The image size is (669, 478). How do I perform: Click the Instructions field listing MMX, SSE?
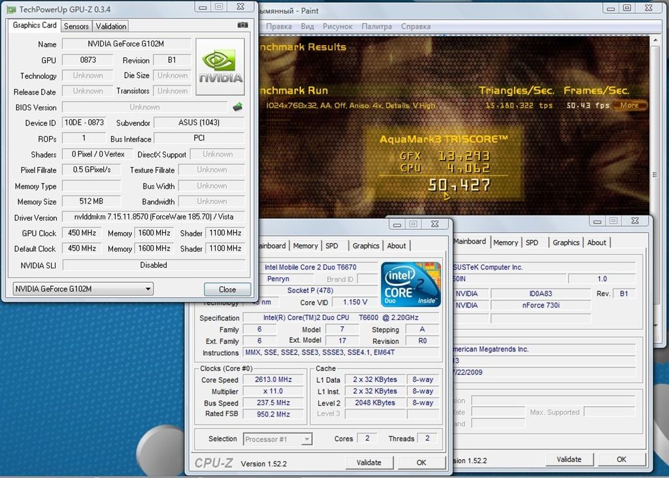coord(340,352)
